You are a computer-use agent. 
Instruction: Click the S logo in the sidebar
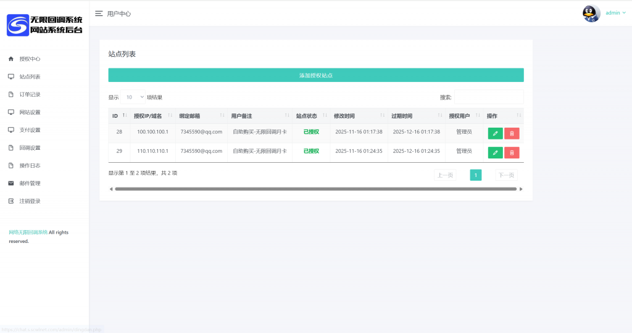click(18, 25)
